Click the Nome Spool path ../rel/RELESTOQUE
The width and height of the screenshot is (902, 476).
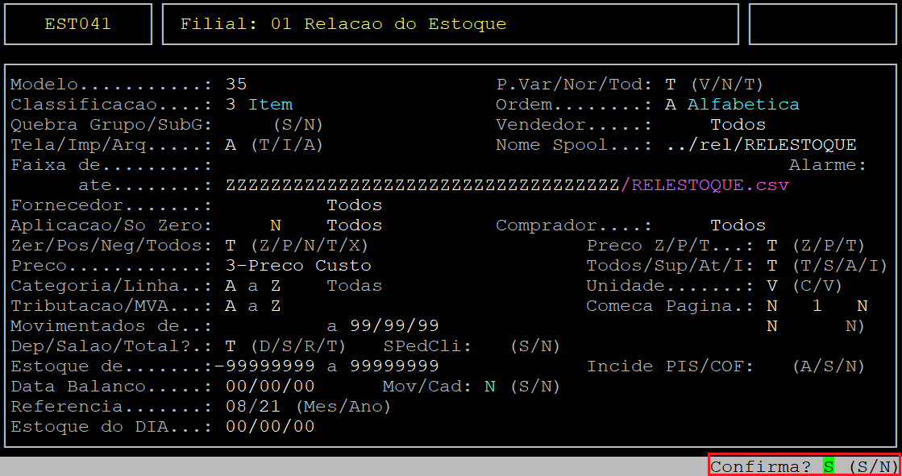pos(761,145)
